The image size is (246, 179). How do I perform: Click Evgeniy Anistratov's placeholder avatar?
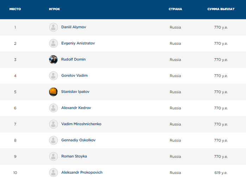53,44
